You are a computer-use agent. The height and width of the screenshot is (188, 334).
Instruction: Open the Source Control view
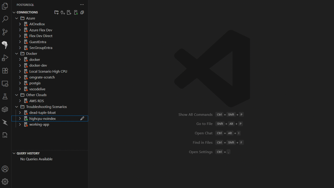tap(5, 32)
